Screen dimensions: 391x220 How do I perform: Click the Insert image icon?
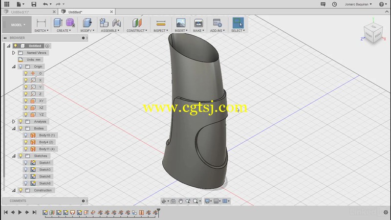coord(181,22)
